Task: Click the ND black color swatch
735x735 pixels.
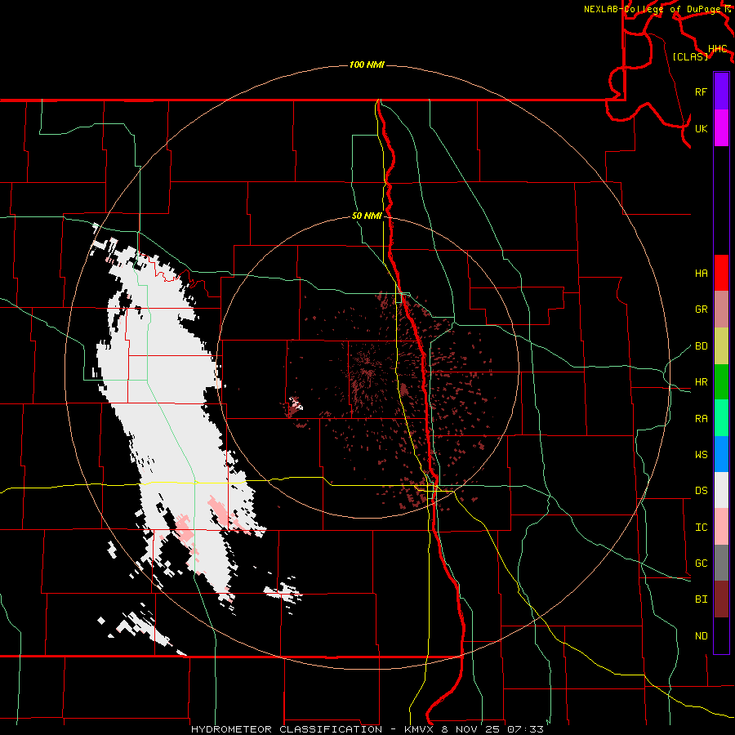Action: [x=721, y=635]
